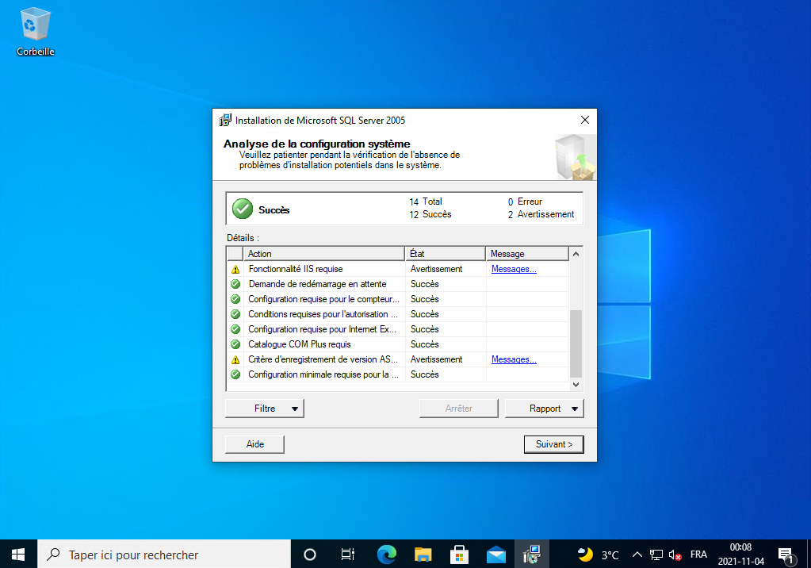The height and width of the screenshot is (568, 811).
Task: Show hidden system tray icons chevron
Action: 636,555
